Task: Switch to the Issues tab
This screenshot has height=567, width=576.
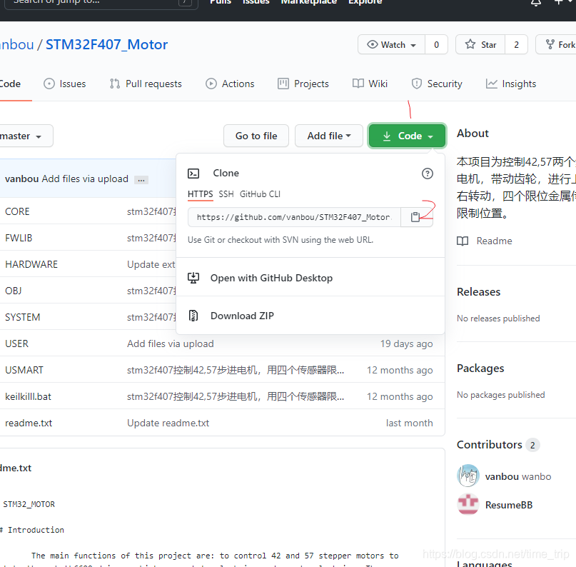Action: 65,84
